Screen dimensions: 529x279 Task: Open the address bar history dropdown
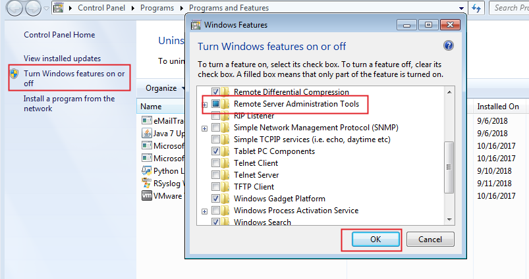pyautogui.click(x=461, y=8)
